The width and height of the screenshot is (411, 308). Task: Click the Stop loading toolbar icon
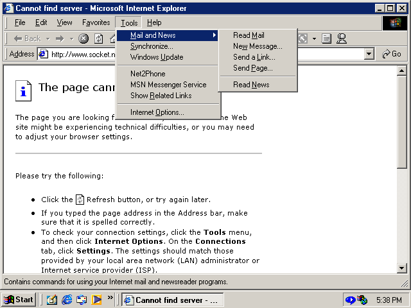[x=83, y=38]
